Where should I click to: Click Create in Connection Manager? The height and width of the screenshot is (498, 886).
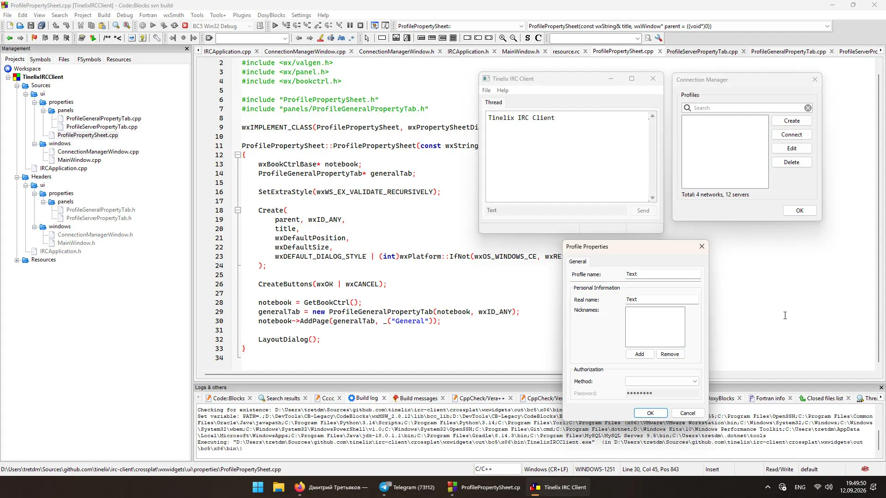tap(792, 121)
